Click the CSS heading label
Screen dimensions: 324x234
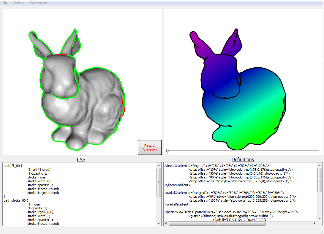click(81, 159)
